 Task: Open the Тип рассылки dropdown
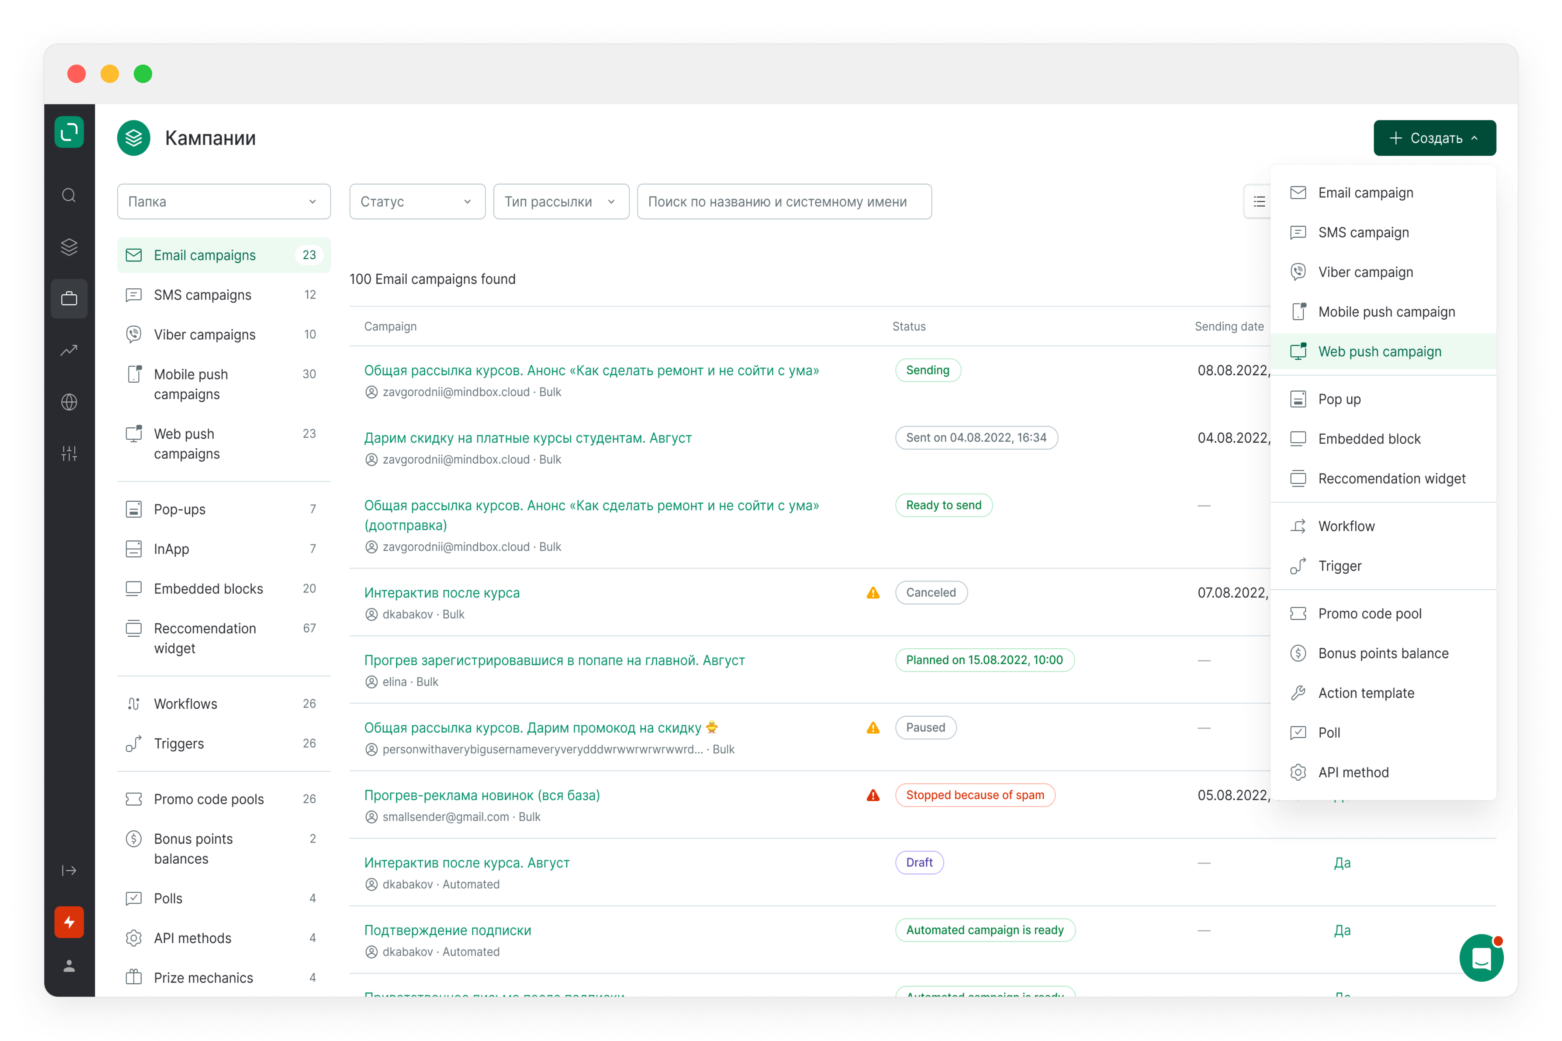tap(561, 202)
